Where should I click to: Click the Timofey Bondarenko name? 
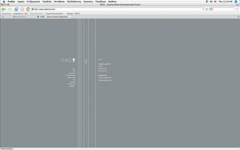(104, 78)
